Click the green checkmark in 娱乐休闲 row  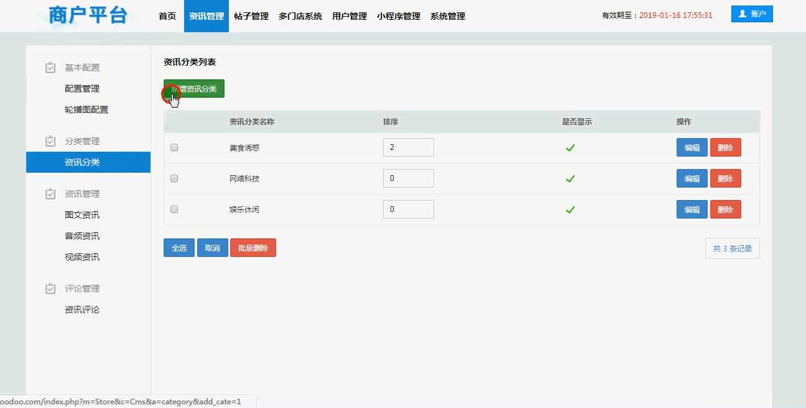click(570, 210)
